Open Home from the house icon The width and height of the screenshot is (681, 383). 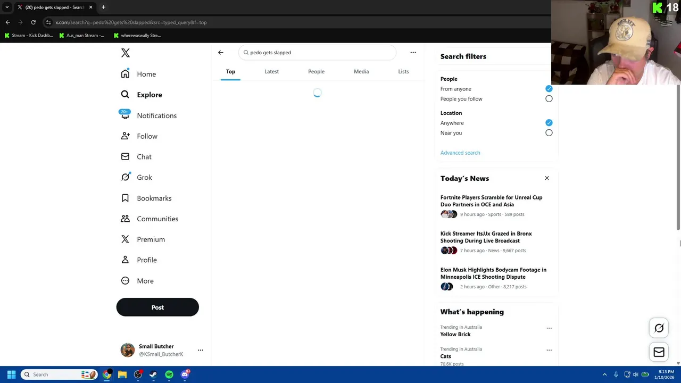click(x=125, y=74)
